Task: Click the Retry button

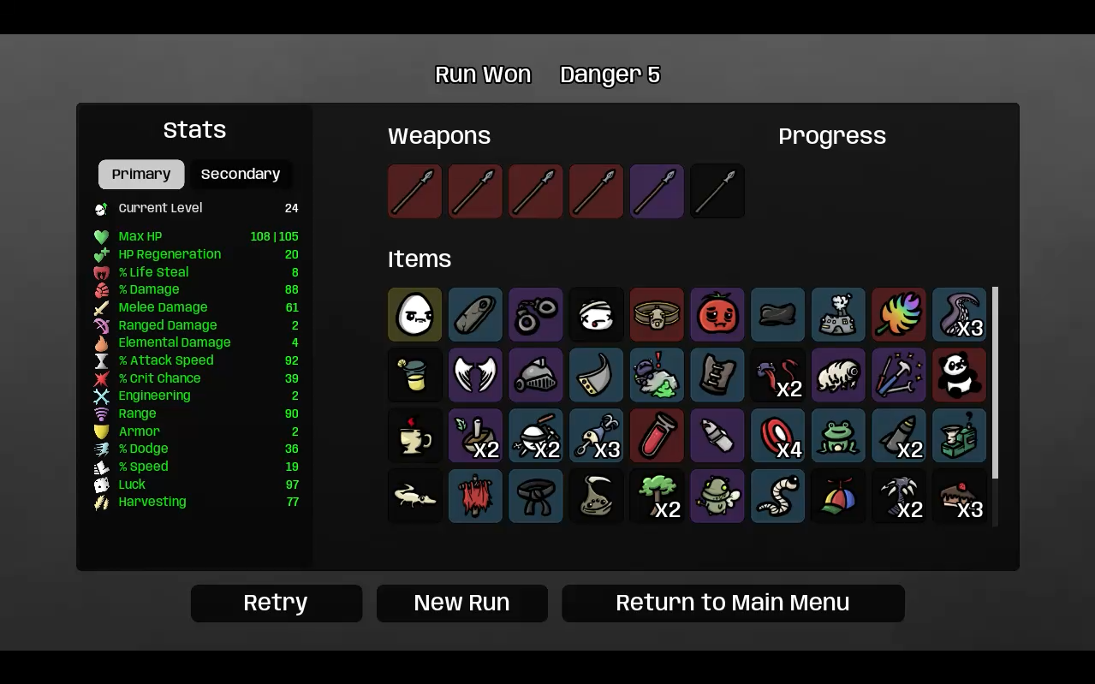Action: click(276, 604)
